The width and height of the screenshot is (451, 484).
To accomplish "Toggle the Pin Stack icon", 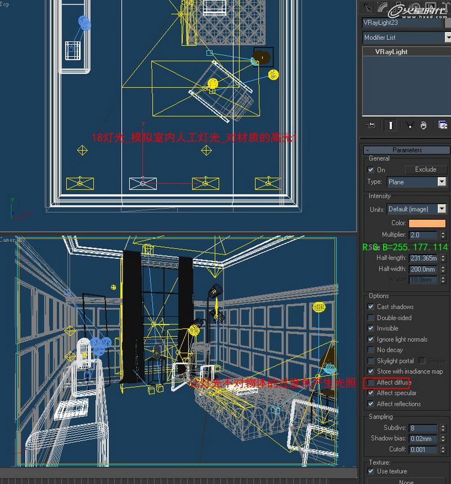I will [x=370, y=125].
